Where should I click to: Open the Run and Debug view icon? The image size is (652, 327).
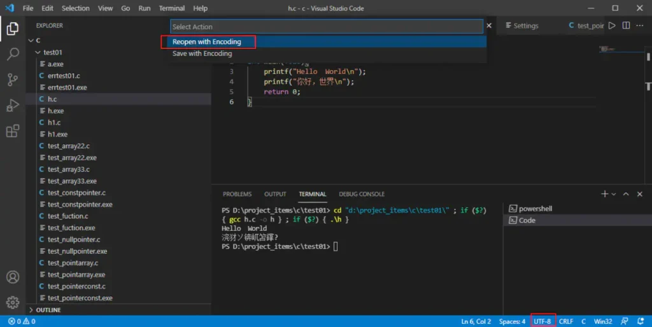(x=12, y=106)
